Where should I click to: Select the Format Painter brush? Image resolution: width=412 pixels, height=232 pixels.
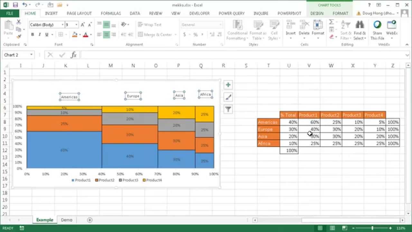coord(19,36)
